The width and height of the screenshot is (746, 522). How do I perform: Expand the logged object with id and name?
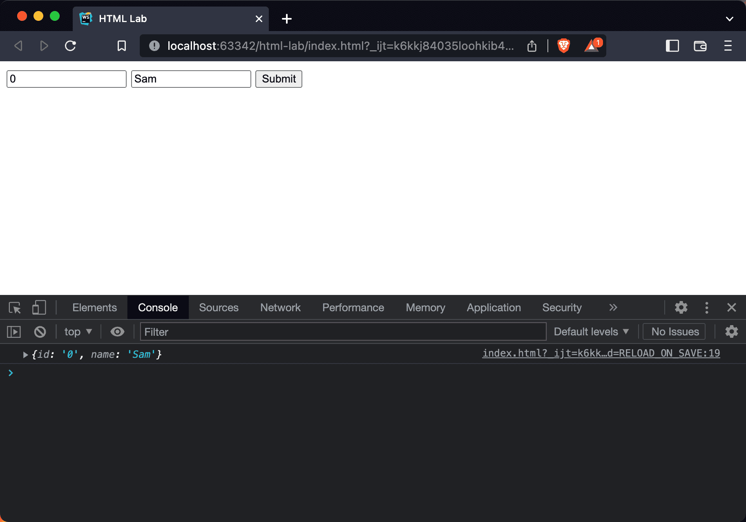click(x=25, y=355)
